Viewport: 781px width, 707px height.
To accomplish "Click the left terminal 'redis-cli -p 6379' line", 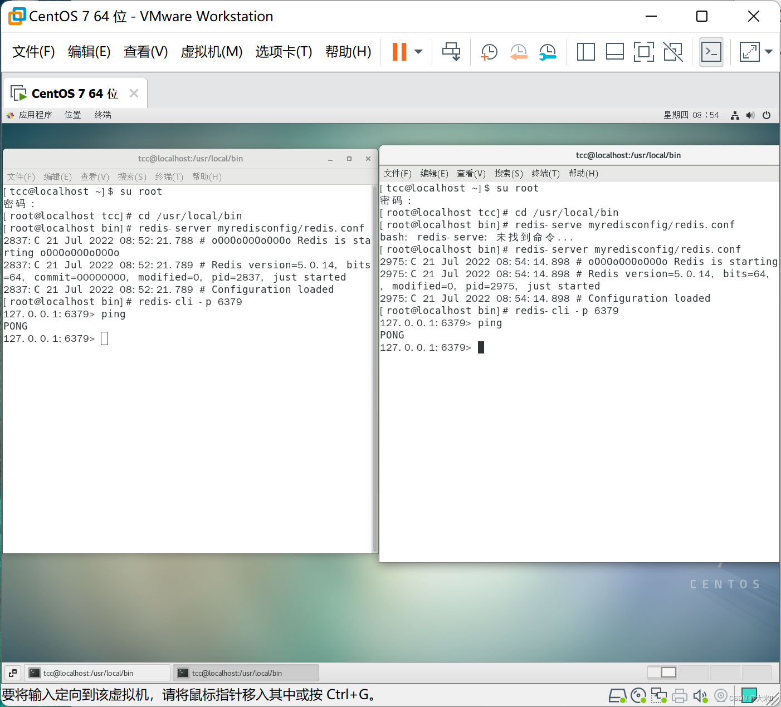I will tap(123, 302).
